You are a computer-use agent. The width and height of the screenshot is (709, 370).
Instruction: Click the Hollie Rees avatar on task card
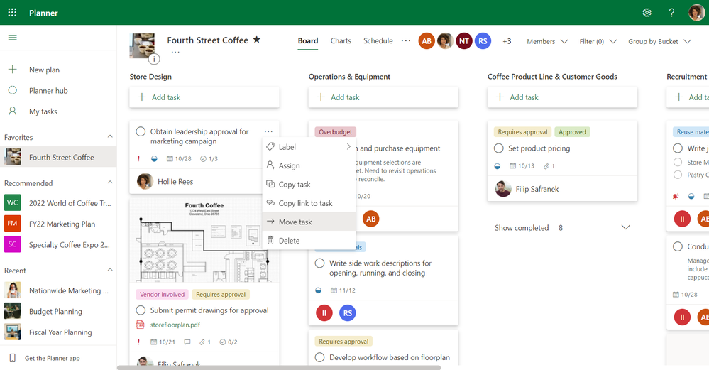click(145, 181)
